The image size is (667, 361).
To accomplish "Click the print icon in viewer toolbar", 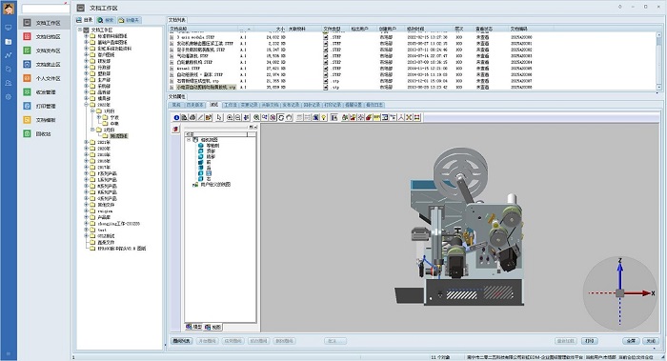I will coord(192,118).
